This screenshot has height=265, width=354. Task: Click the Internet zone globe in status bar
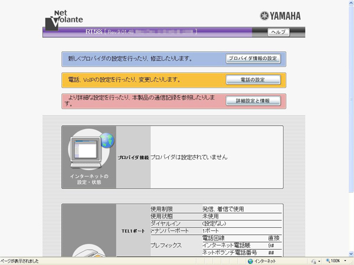click(250, 261)
